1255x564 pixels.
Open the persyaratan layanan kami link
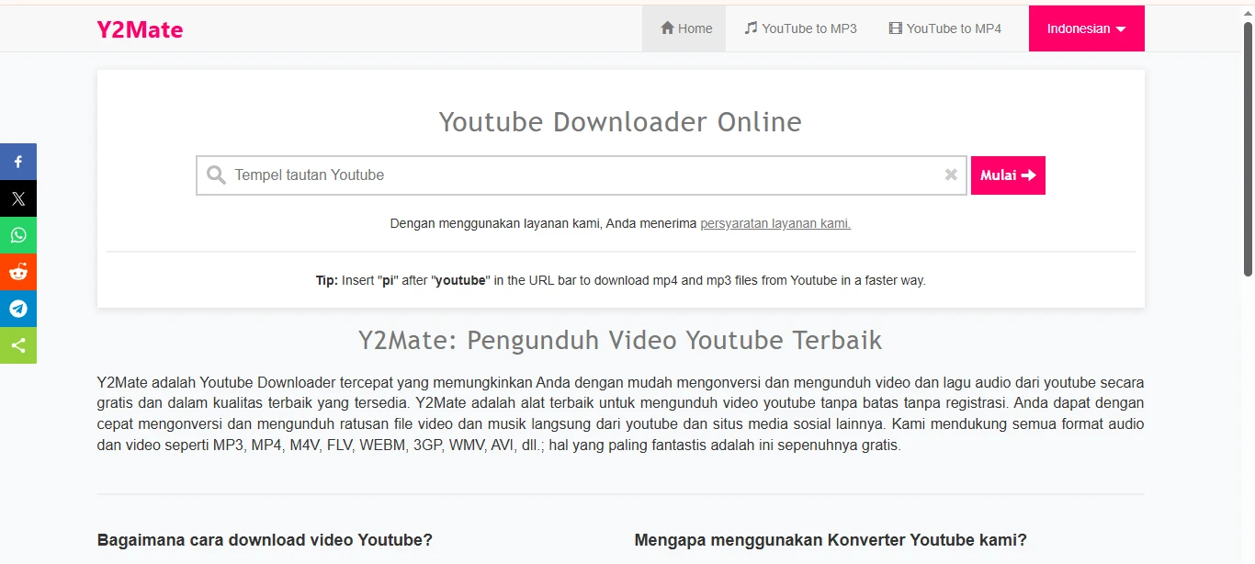click(775, 223)
